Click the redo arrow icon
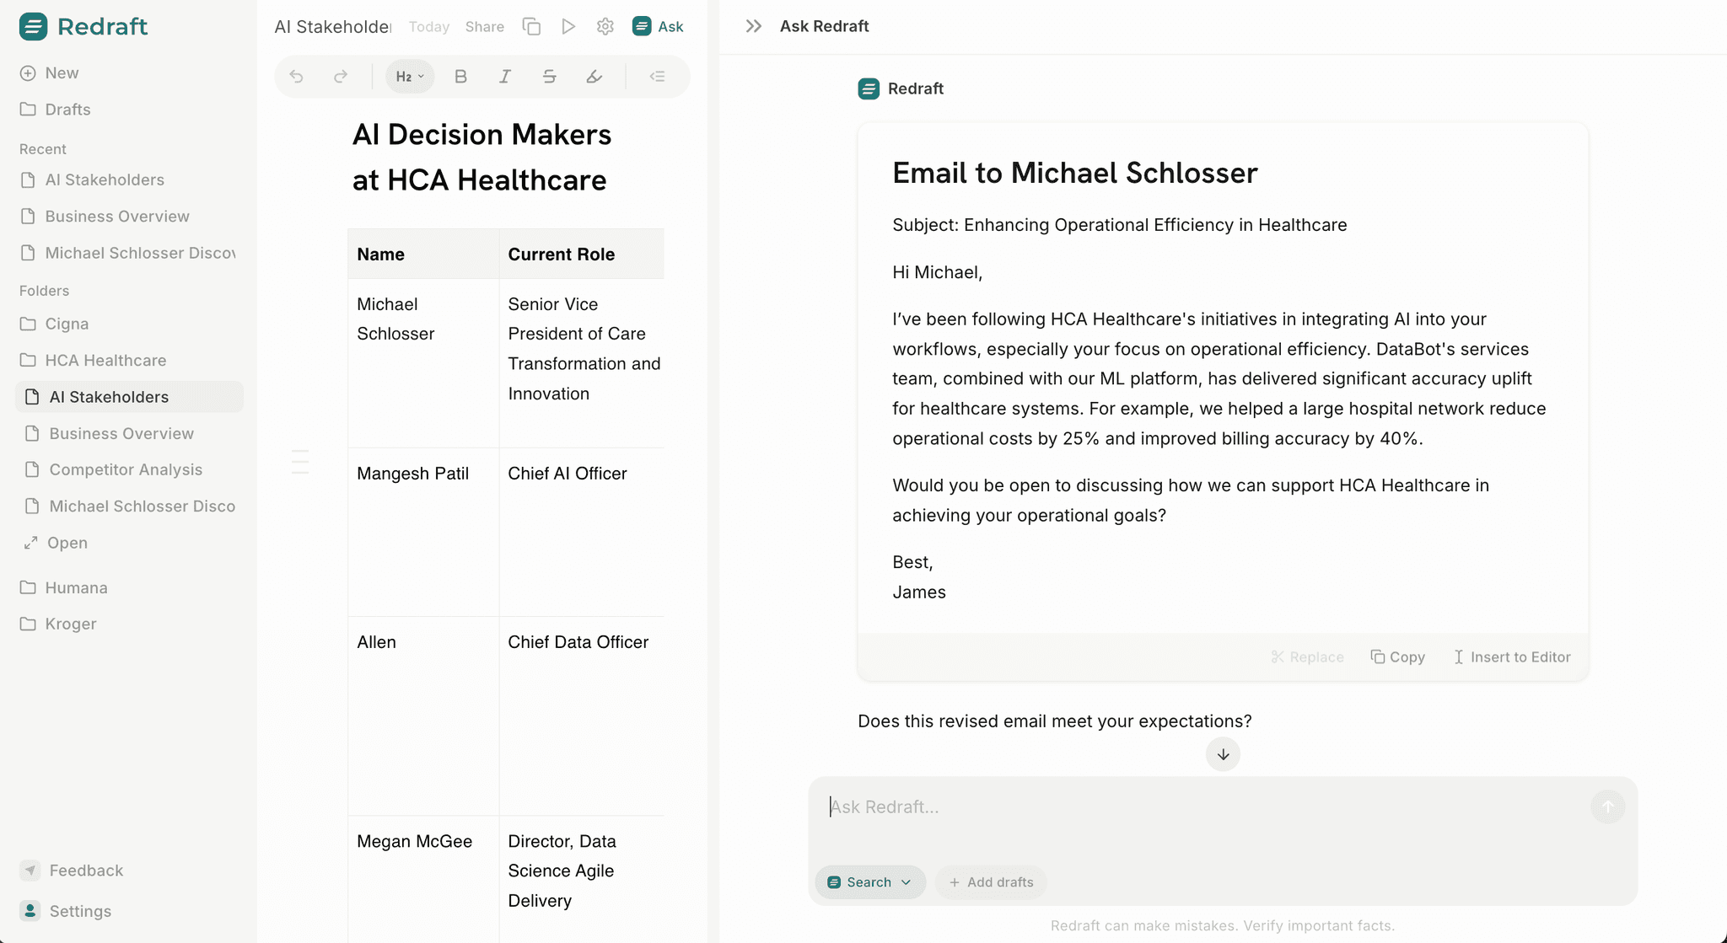The width and height of the screenshot is (1727, 943). click(x=341, y=77)
